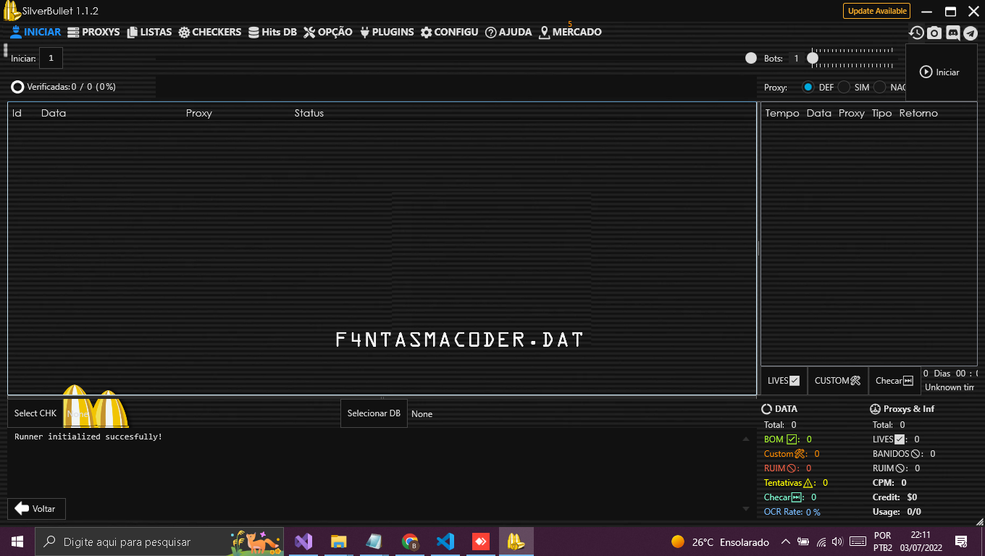Open the Selecionar DB chooser
This screenshot has width=985, height=556.
(374, 413)
